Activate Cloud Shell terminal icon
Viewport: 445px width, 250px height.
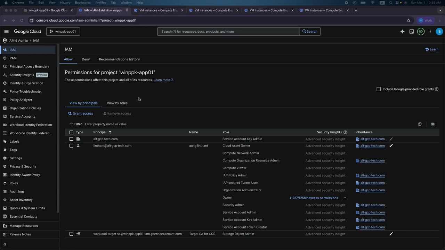click(x=412, y=31)
